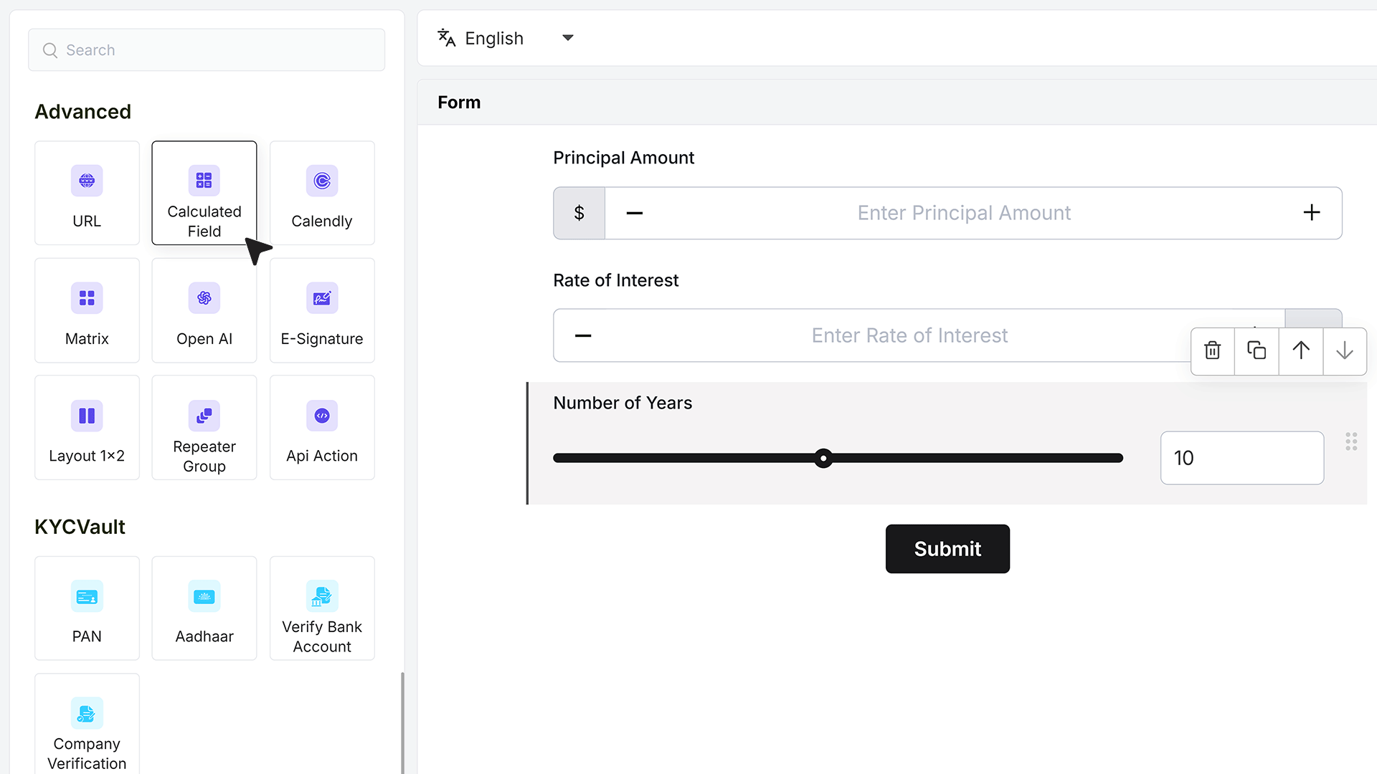Add a Matrix field
Image resolution: width=1377 pixels, height=774 pixels.
[x=87, y=310]
